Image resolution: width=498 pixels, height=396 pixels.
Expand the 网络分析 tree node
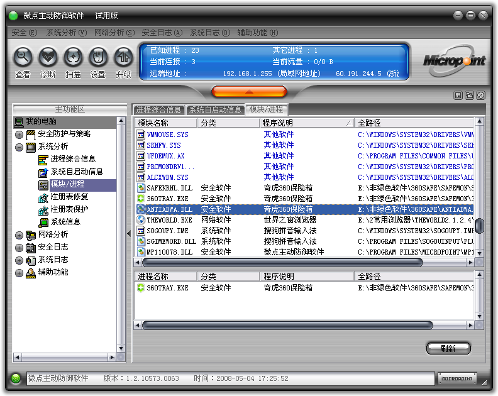click(x=19, y=235)
